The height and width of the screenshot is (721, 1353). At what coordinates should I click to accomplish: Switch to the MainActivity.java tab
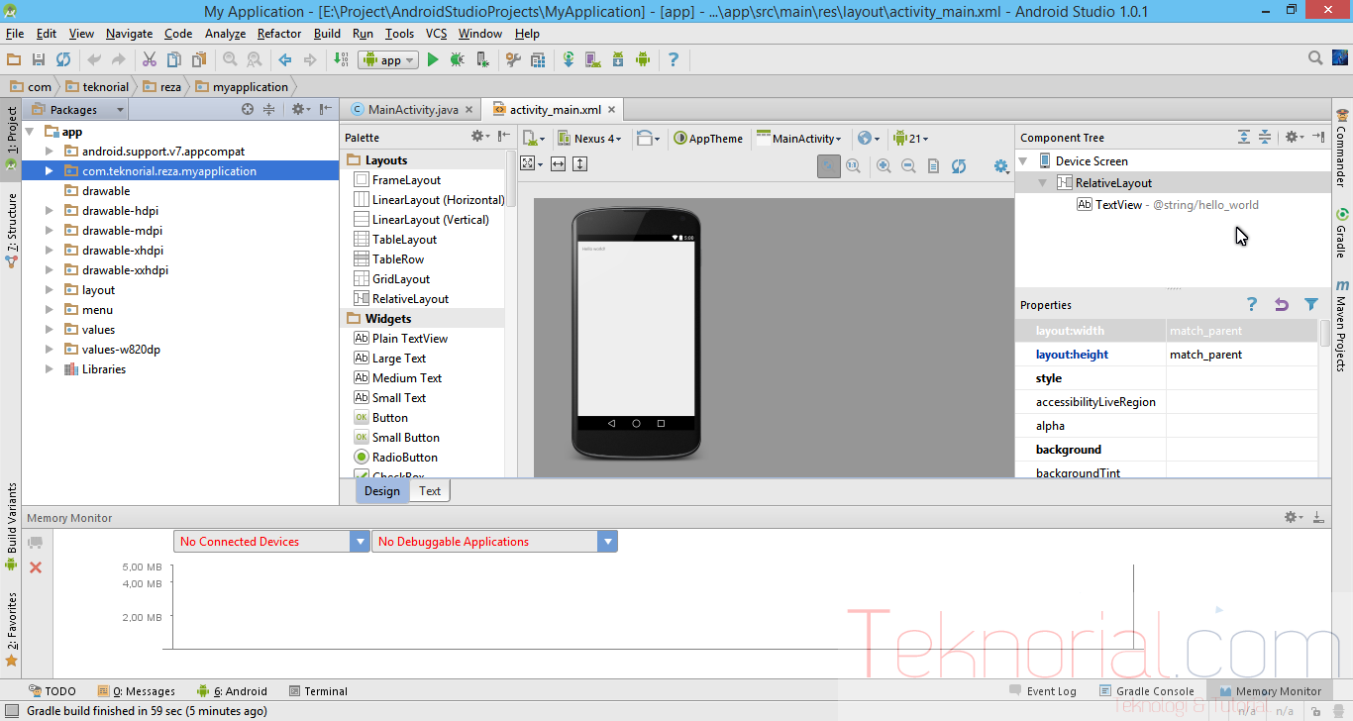click(412, 110)
